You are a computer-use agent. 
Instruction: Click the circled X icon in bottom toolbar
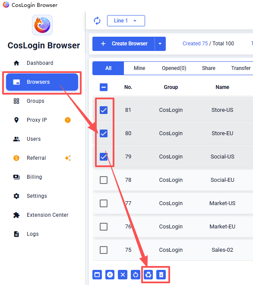110,275
